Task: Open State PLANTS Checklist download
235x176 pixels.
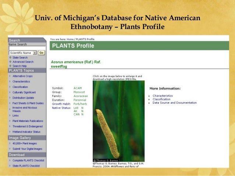Action: [x=26, y=166]
